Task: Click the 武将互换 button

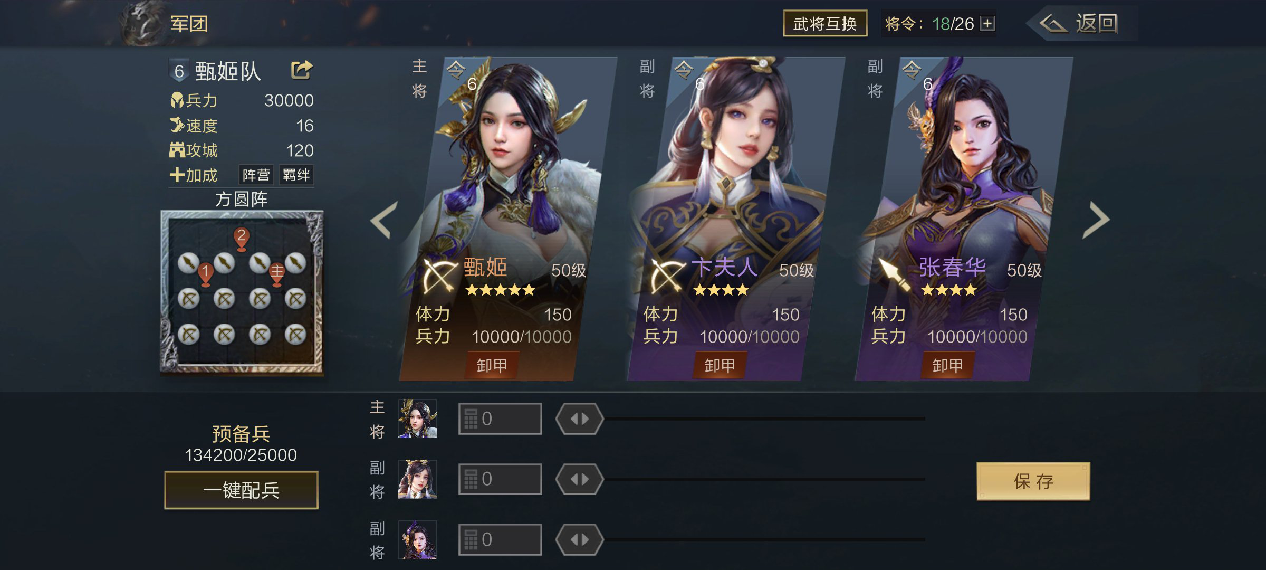Action: (x=825, y=24)
